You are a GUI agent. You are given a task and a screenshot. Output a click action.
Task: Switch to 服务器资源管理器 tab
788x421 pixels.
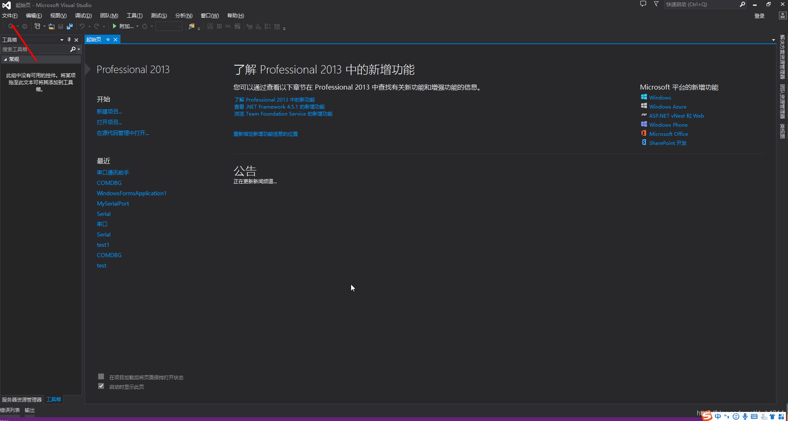(x=22, y=400)
